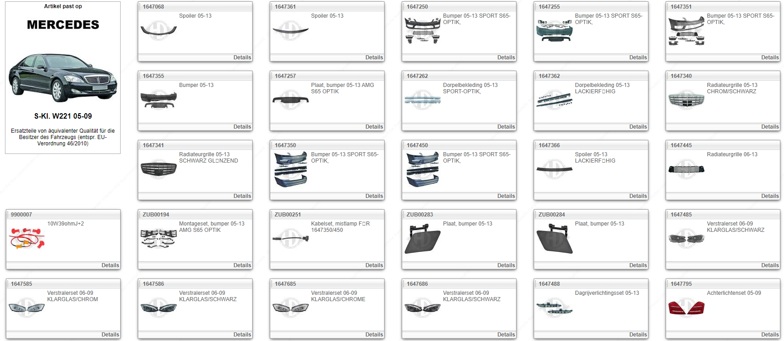Open Details for spoiler item 1647068
This screenshot has width=784, height=341.
click(x=242, y=58)
